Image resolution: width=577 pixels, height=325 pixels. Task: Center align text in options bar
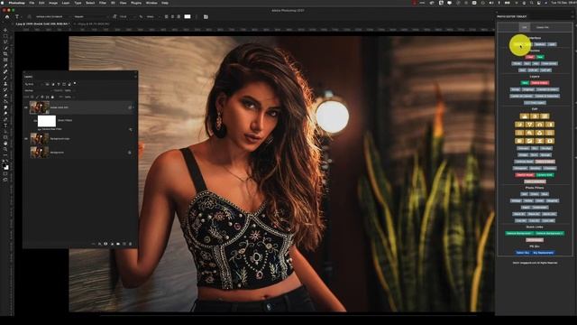coord(172,16)
